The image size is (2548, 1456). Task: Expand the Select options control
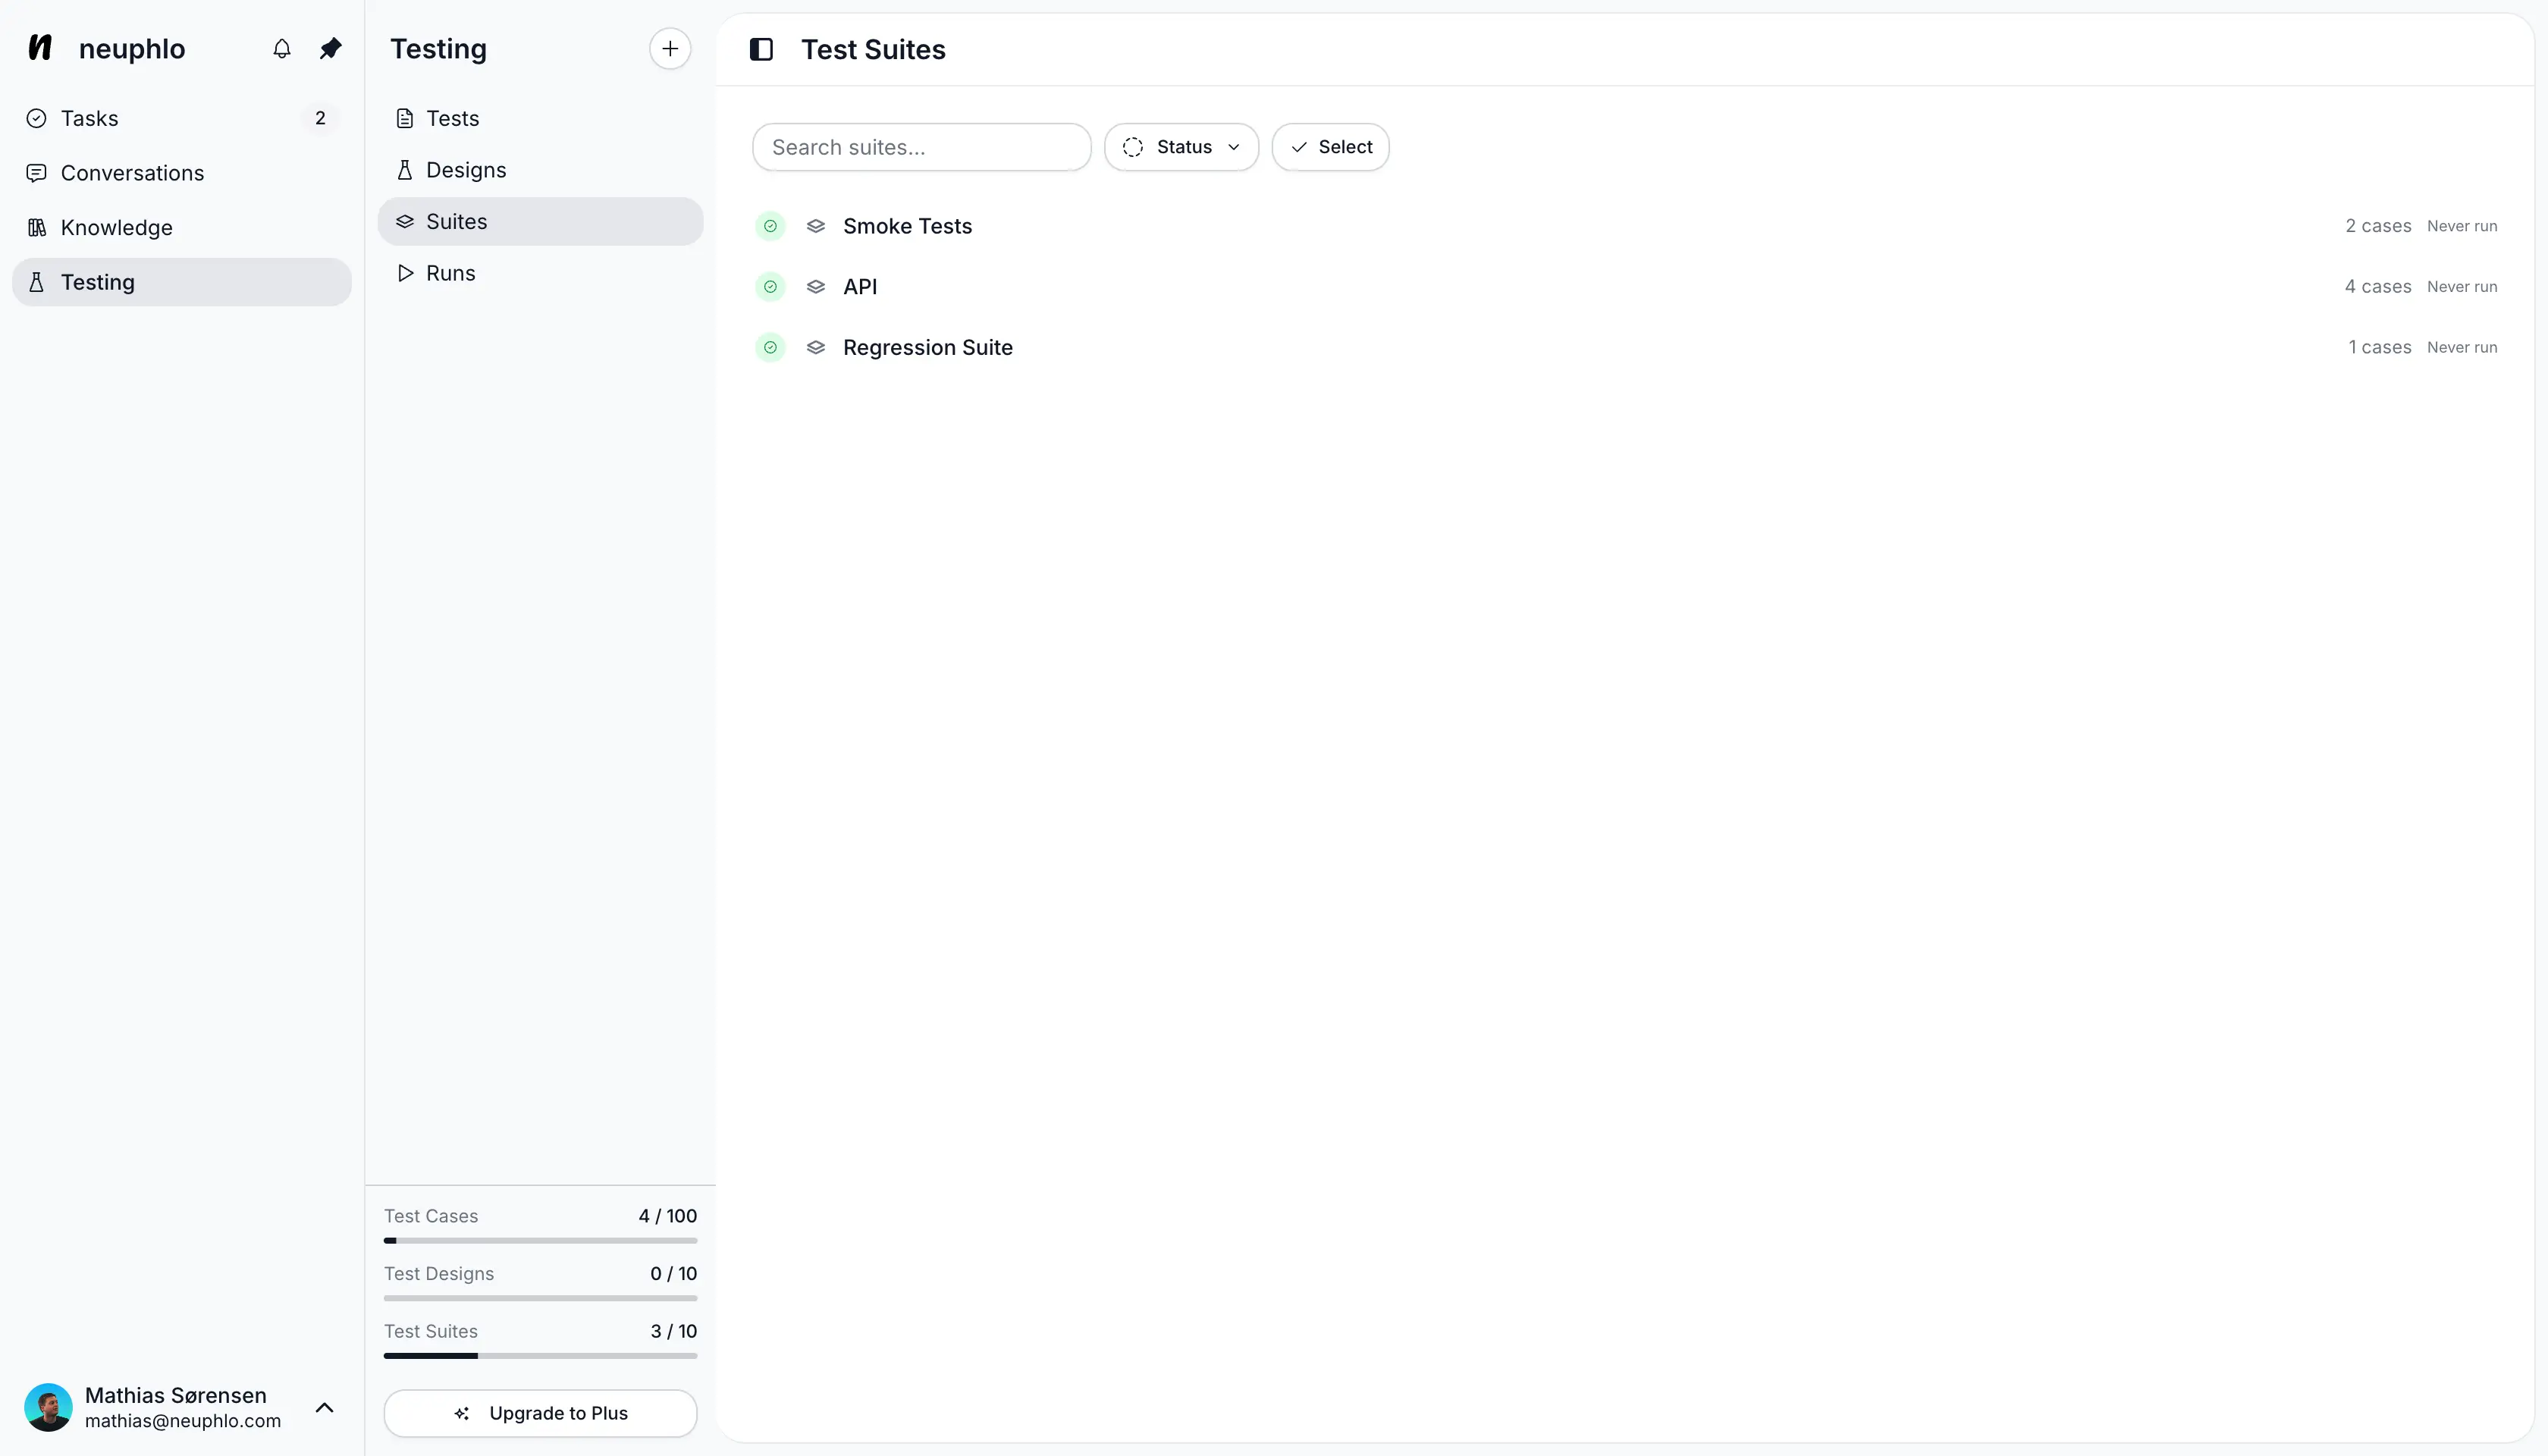(1330, 146)
